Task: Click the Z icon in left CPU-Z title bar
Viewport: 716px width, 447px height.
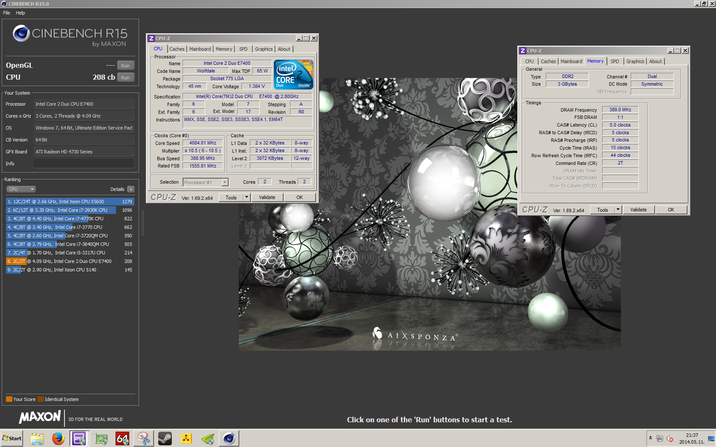Action: pyautogui.click(x=151, y=38)
